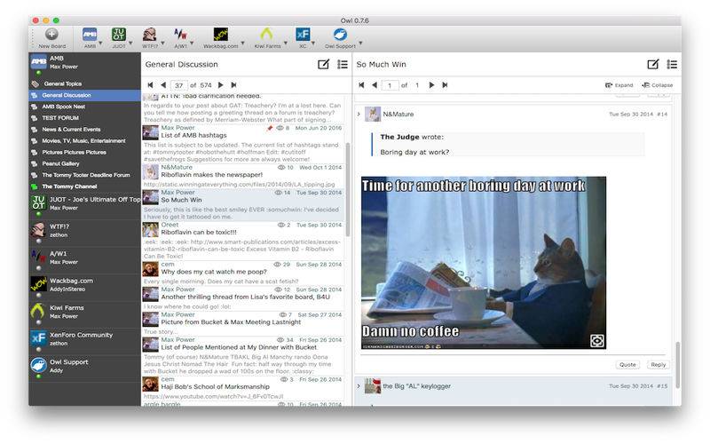Open dropdown arrow next to JUOT toolbar icon

coord(130,43)
